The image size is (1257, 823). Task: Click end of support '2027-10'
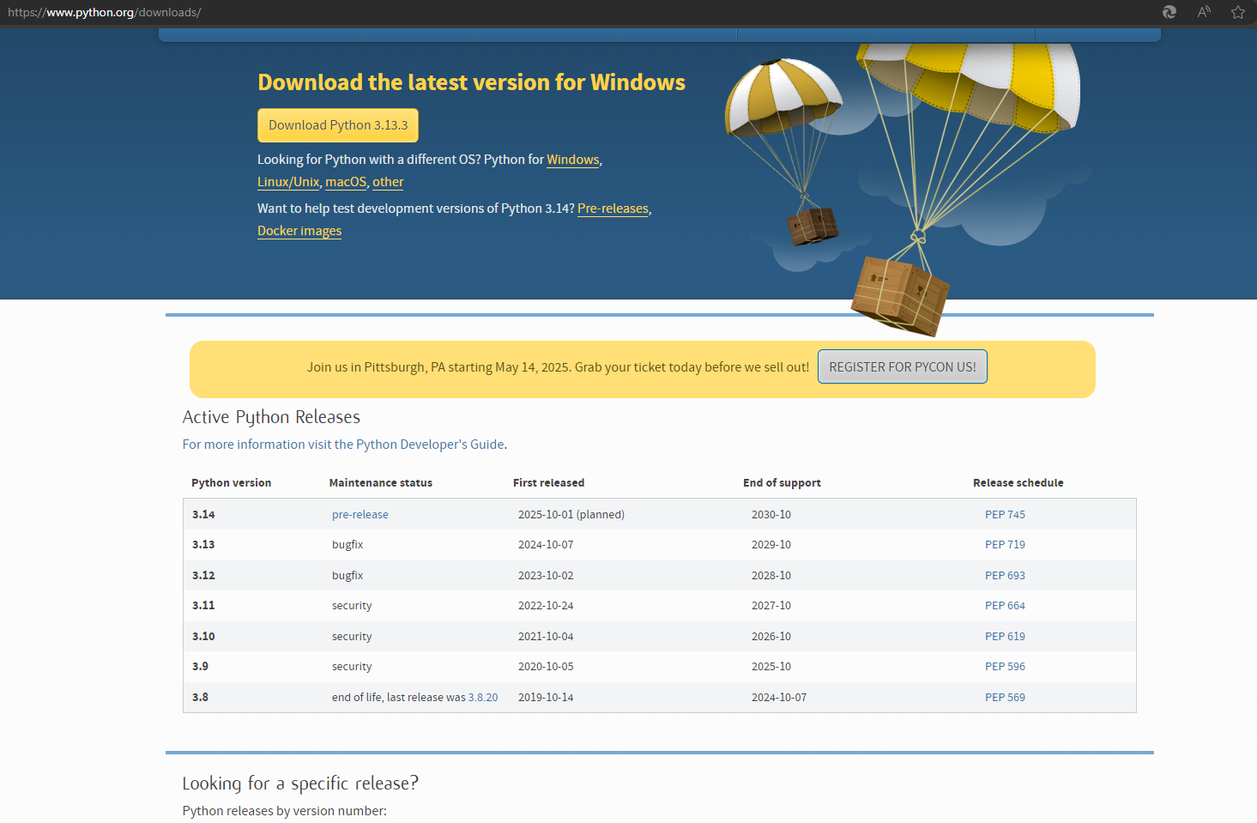[771, 606]
